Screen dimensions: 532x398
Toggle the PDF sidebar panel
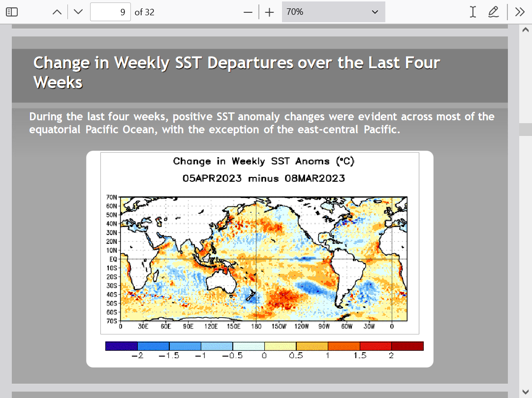coord(12,12)
